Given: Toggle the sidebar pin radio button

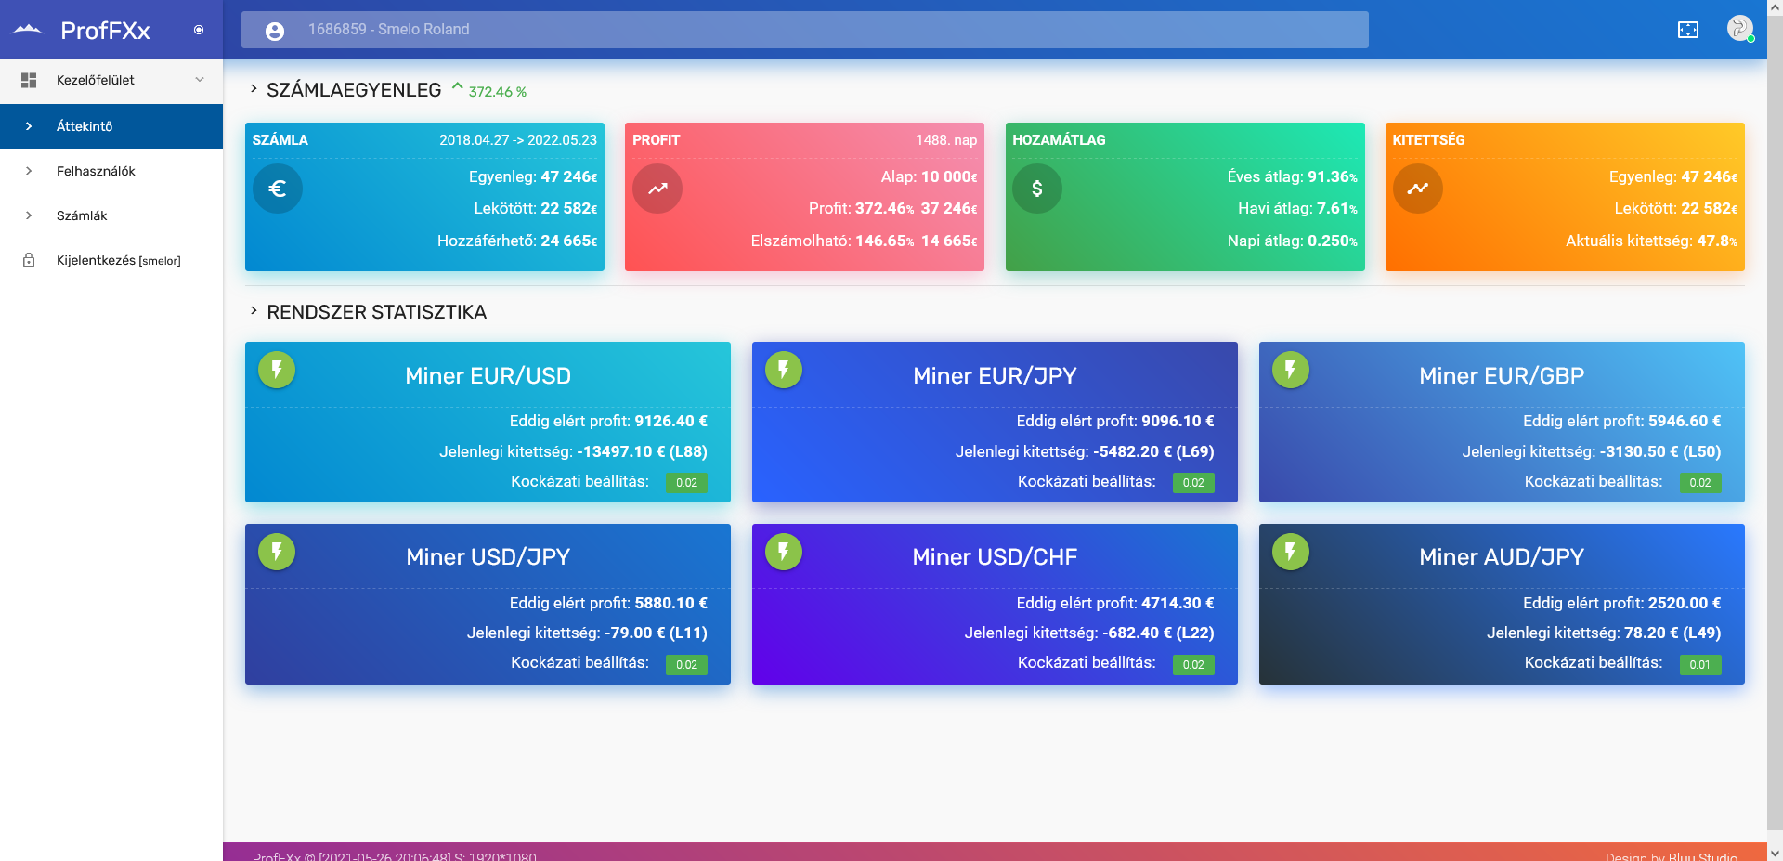Looking at the screenshot, I should pyautogui.click(x=199, y=30).
